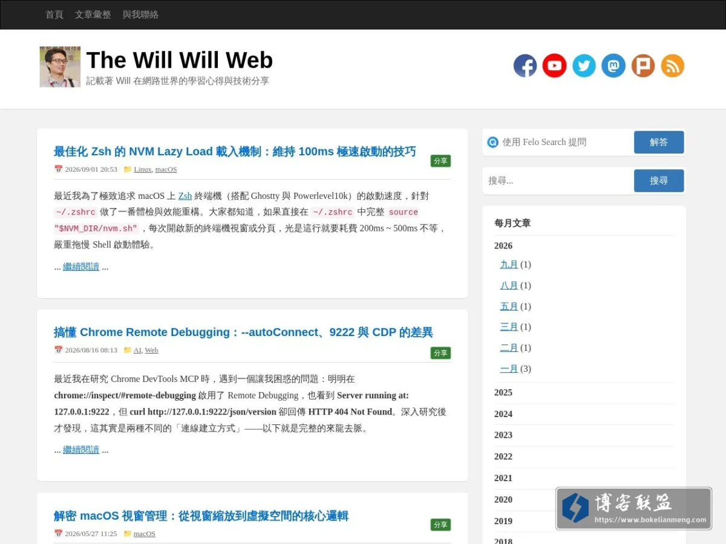Expand the 2020 archive year
Screen dimensions: 726x544
503,500
